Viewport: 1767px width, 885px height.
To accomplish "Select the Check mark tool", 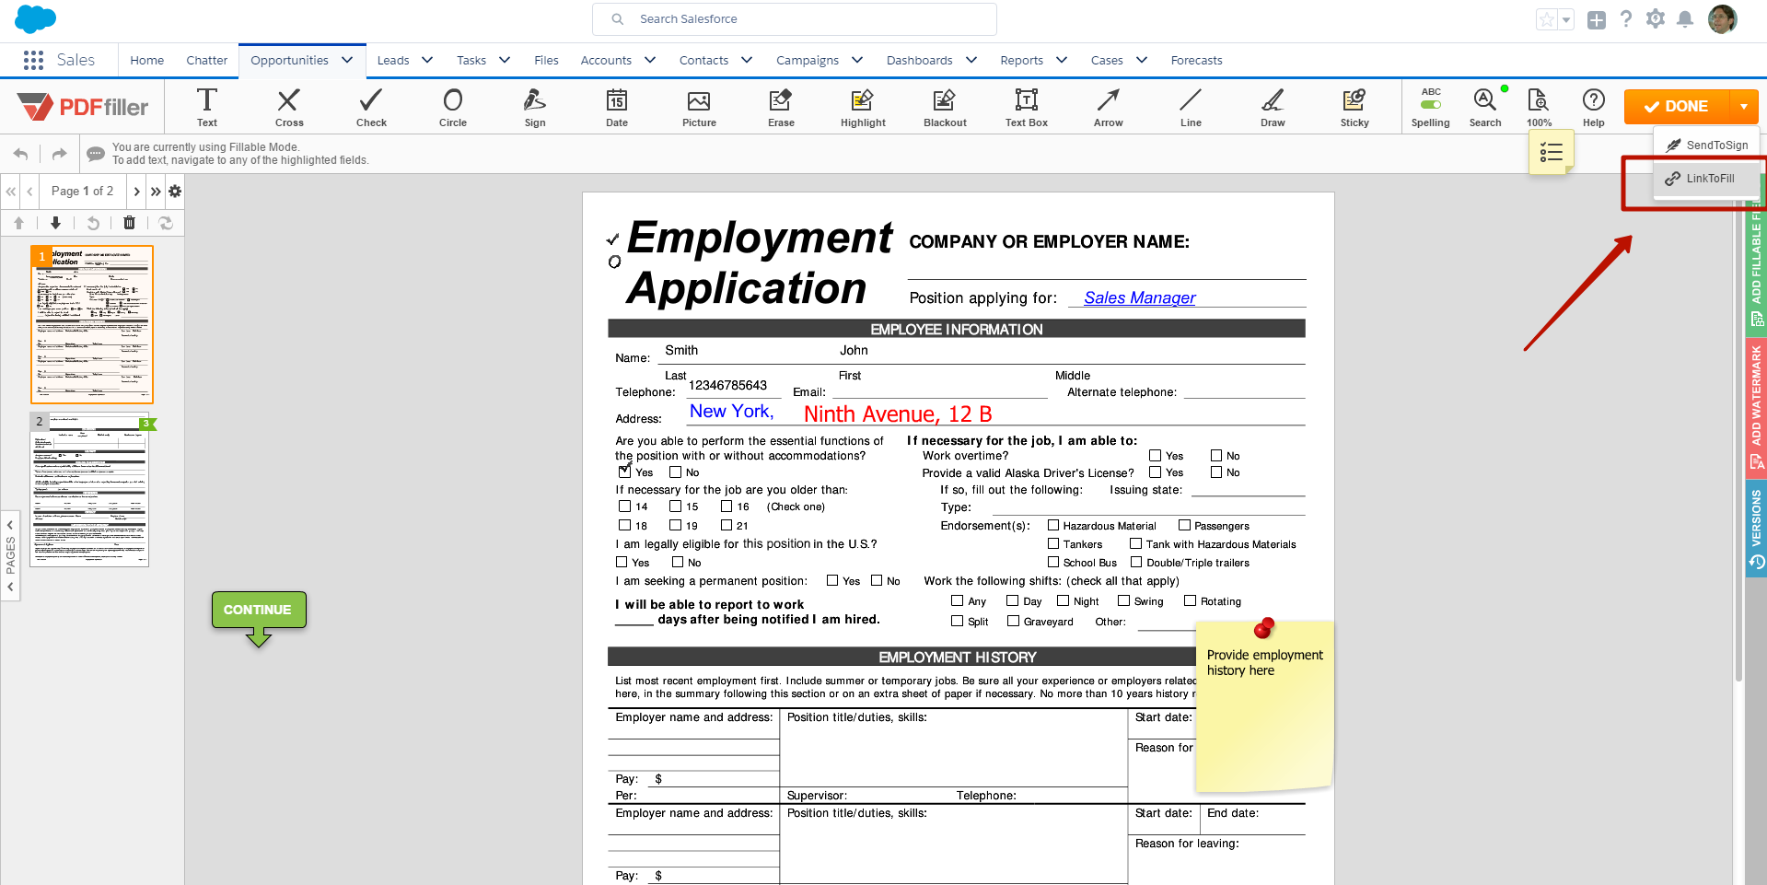I will tap(371, 107).
